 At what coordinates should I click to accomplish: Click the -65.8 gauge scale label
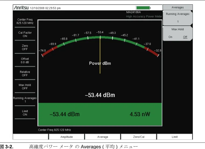(64, 39)
